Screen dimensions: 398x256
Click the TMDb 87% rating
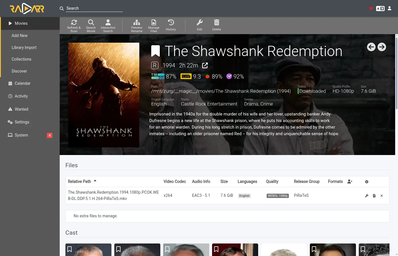pyautogui.click(x=164, y=77)
